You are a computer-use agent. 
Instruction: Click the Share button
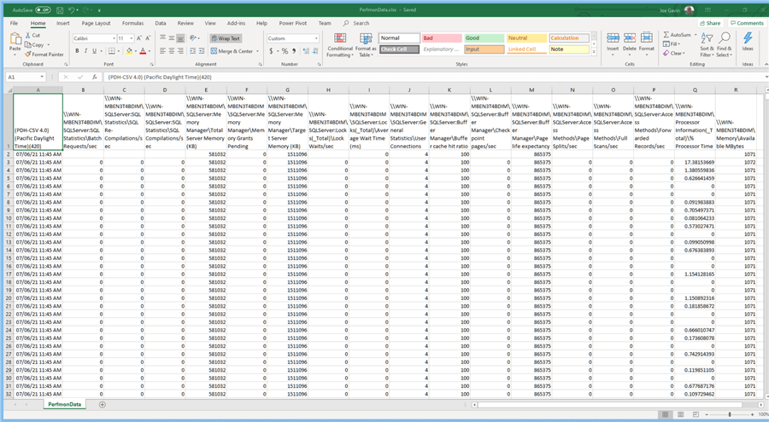click(x=709, y=23)
